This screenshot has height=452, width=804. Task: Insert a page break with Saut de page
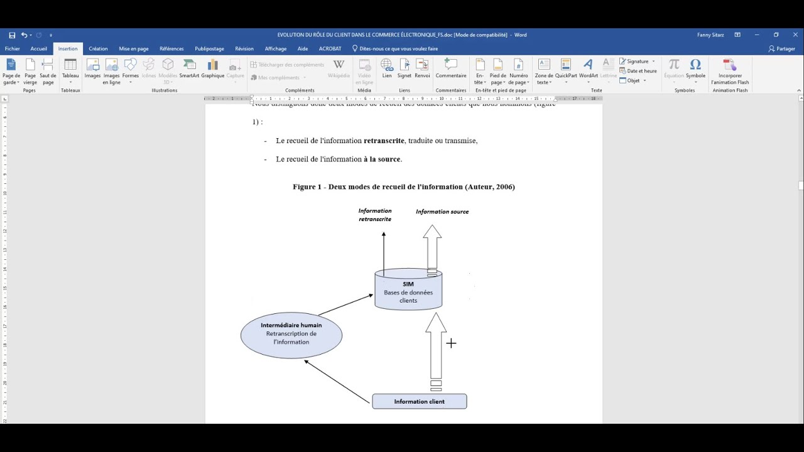click(48, 72)
